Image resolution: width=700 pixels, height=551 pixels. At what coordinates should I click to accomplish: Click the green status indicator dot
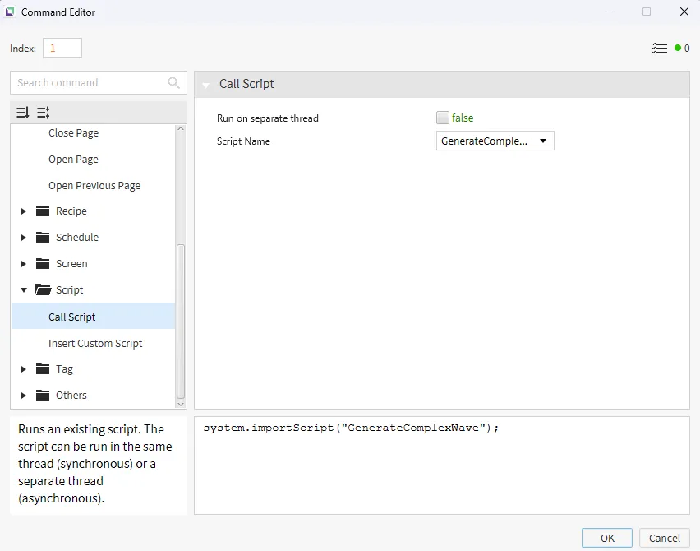[x=678, y=49]
